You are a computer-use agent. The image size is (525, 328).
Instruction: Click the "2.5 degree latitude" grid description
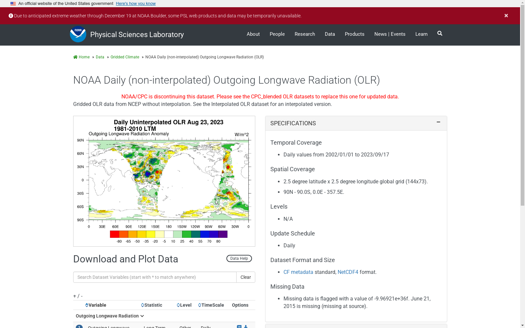click(x=356, y=182)
